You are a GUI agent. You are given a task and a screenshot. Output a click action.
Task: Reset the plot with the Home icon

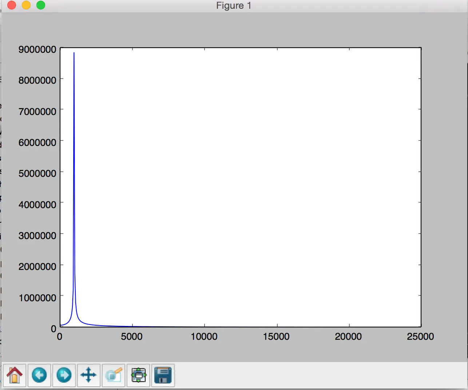pyautogui.click(x=15, y=375)
